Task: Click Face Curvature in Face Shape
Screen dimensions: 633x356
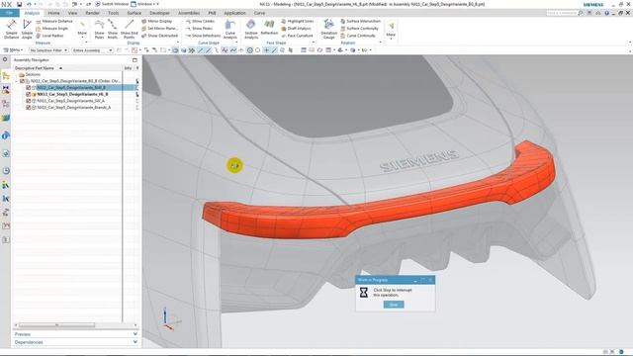Action: (x=297, y=36)
